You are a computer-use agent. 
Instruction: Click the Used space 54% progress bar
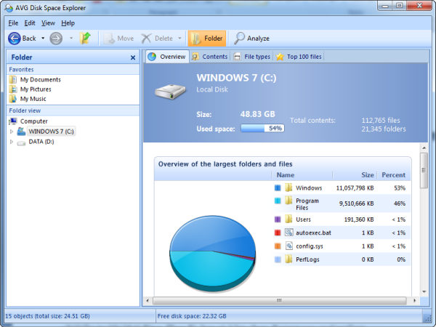click(x=262, y=128)
